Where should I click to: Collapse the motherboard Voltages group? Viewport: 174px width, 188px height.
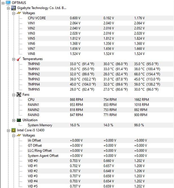coord(14,13)
